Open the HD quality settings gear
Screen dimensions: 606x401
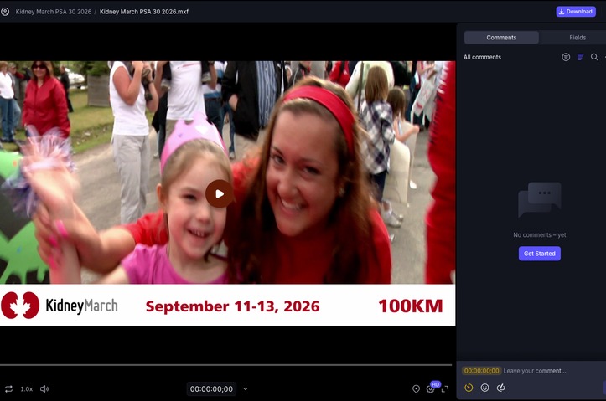pos(431,389)
